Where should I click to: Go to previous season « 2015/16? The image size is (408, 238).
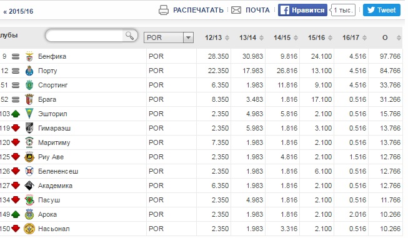click(x=18, y=11)
